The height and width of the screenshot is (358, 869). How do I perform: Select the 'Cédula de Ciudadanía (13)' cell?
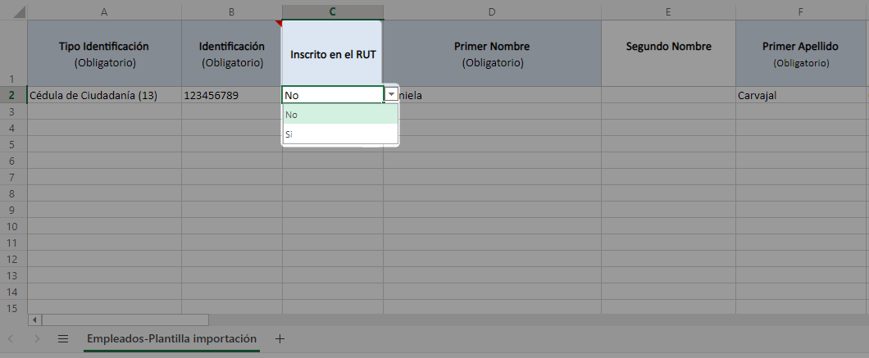[x=104, y=95]
